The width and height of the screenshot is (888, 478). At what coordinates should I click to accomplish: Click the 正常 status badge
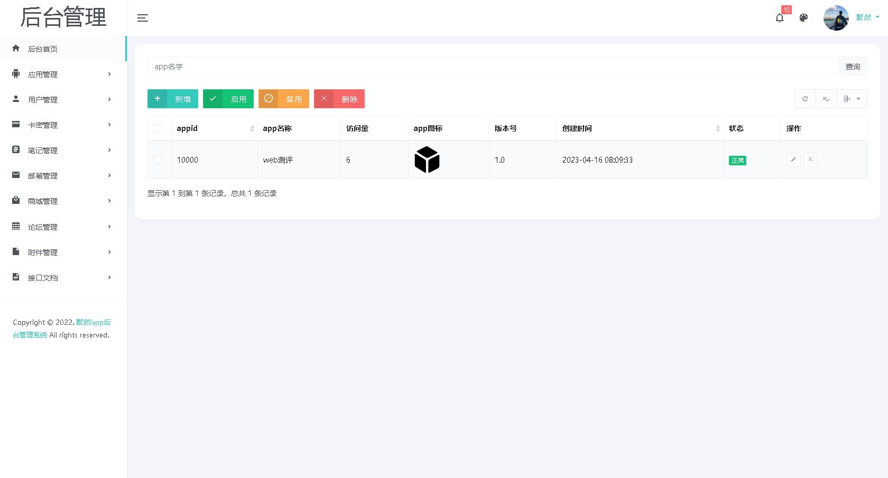(x=737, y=160)
